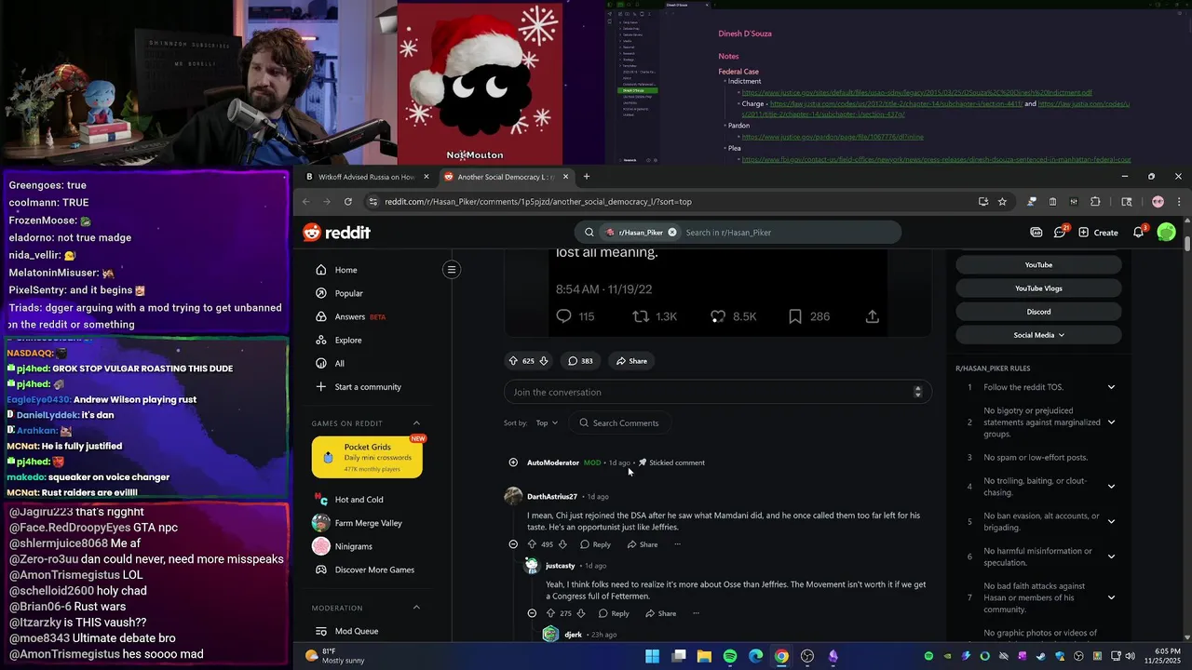Collapse the Games on Reddit section
Screen dimensions: 1192x670
coord(416,423)
